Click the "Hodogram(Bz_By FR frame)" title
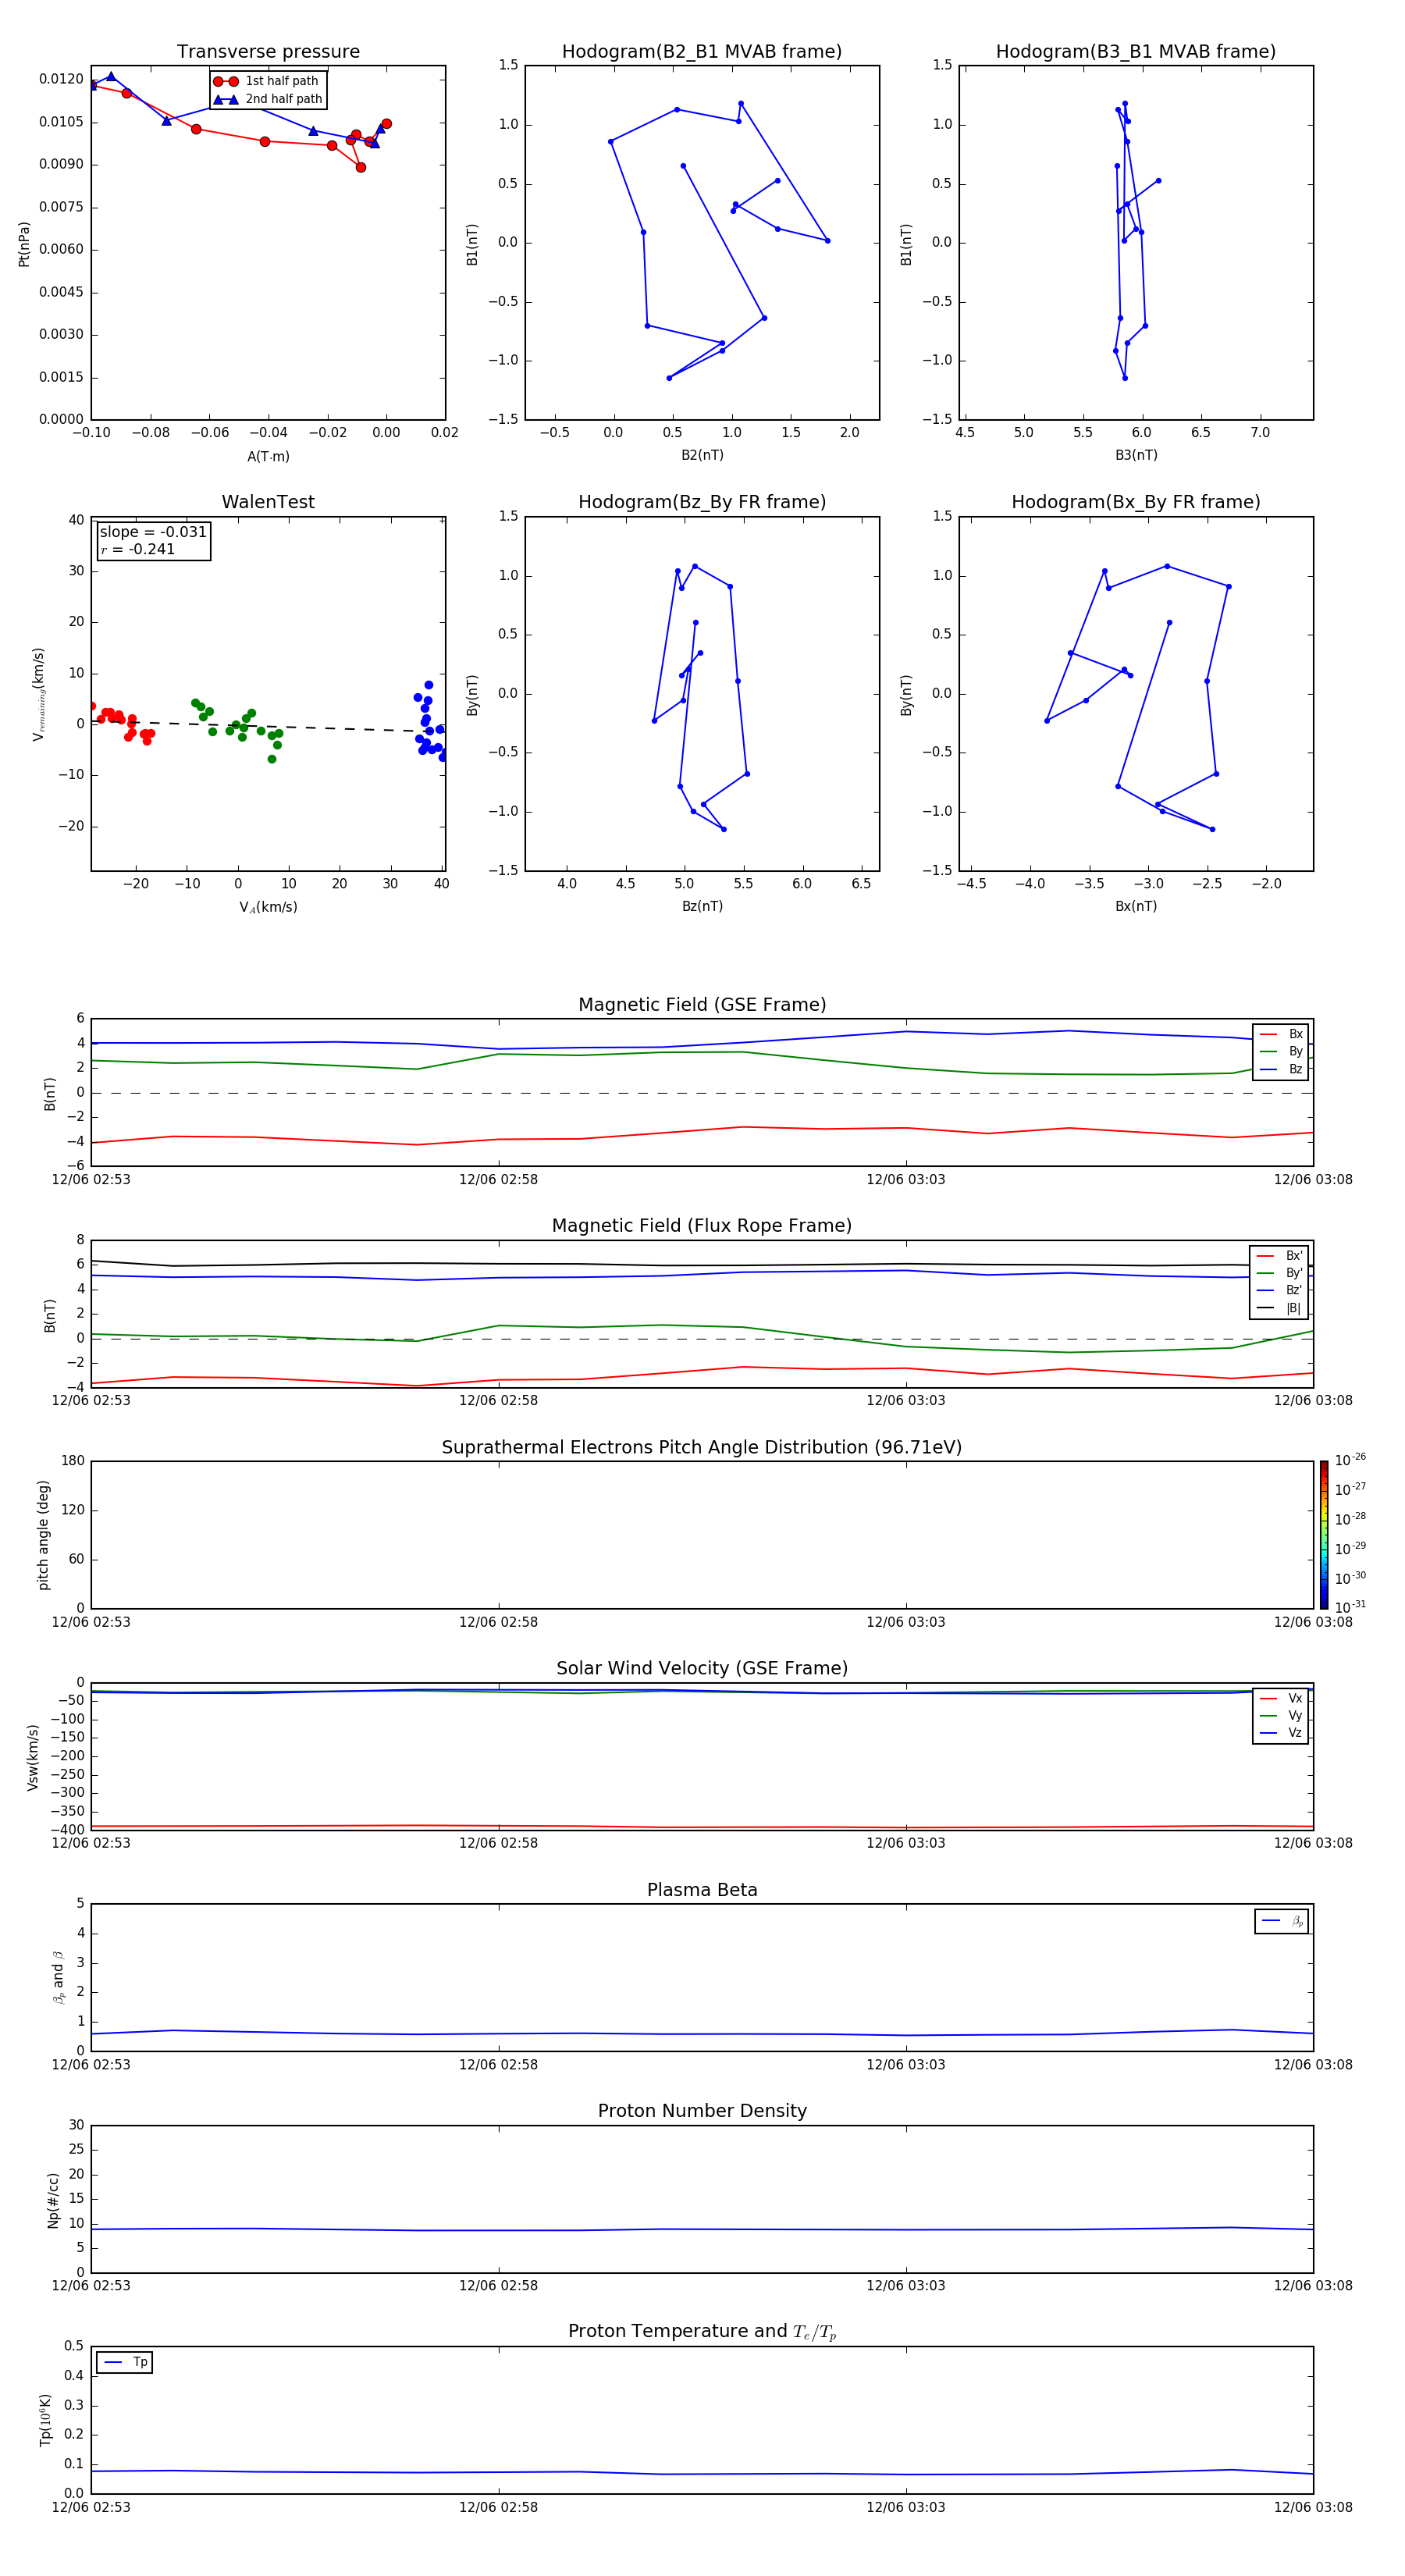This screenshot has width=1405, height=2576. coord(702,502)
